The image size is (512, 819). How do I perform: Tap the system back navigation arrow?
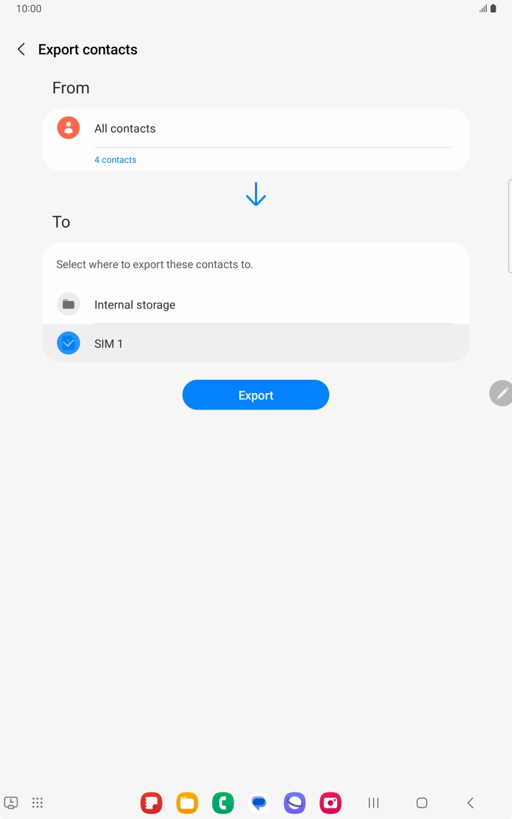point(470,803)
